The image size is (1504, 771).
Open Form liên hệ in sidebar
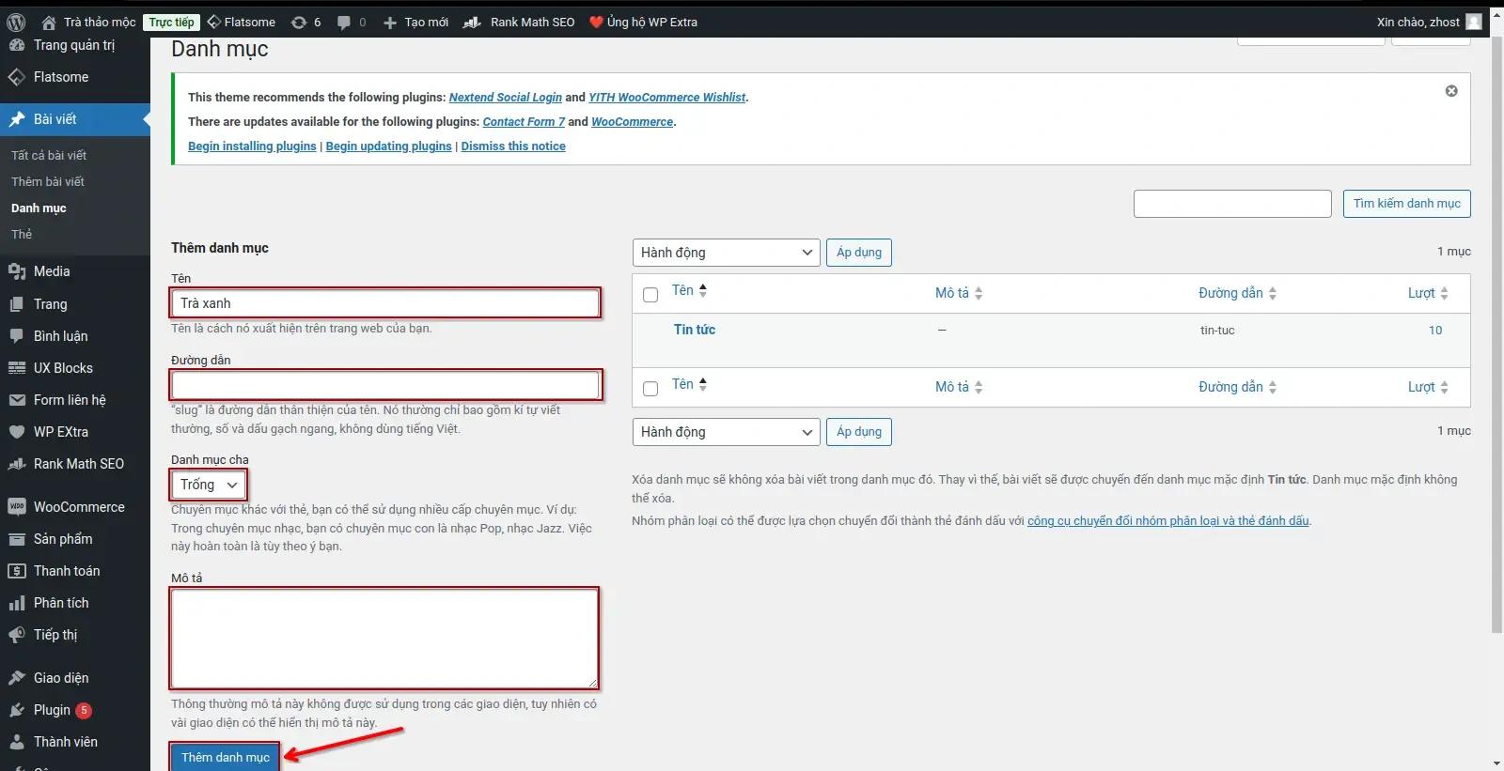click(x=70, y=400)
